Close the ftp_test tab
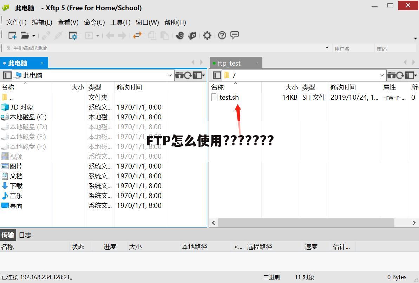 [x=256, y=63]
